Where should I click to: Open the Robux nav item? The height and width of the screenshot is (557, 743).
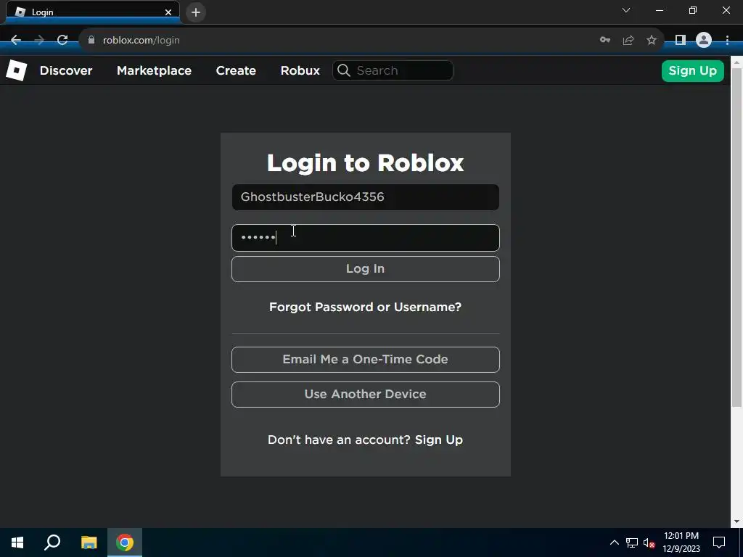point(300,70)
